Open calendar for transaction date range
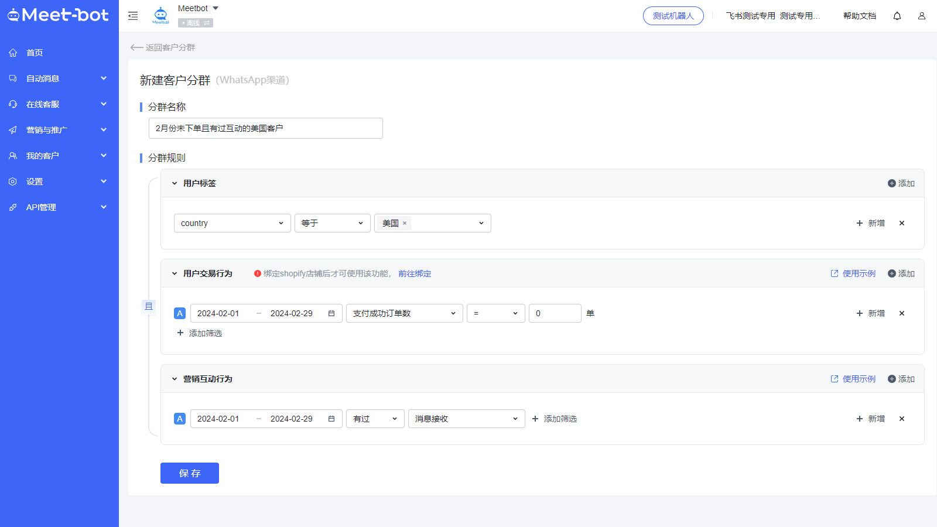This screenshot has height=527, width=937. tap(331, 313)
